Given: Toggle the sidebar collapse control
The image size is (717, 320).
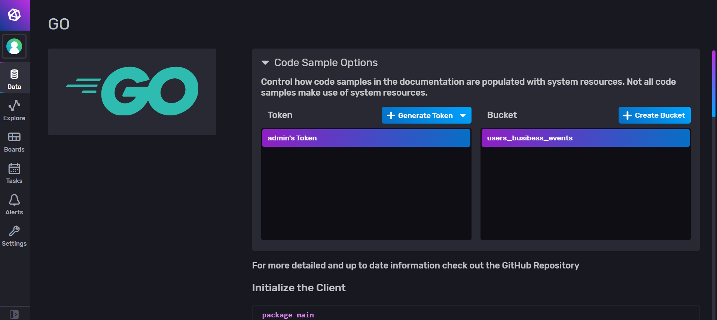Looking at the screenshot, I should [x=14, y=314].
